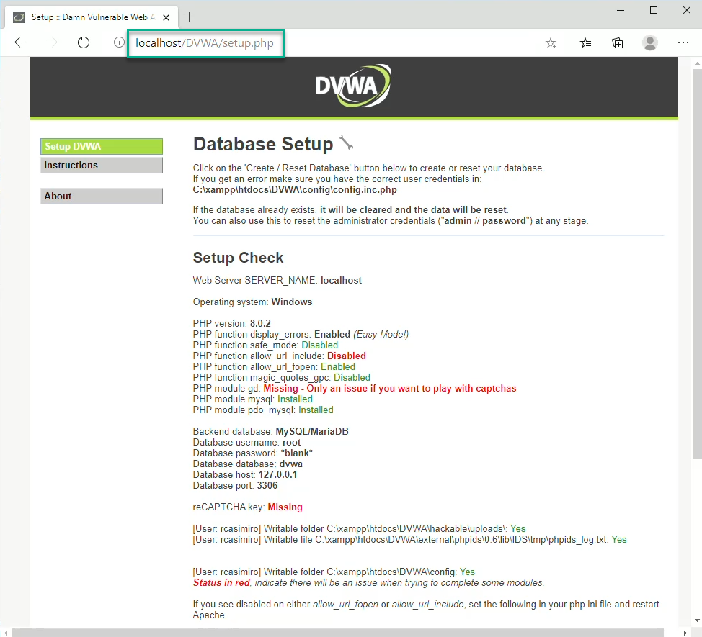Open Instructions in sidebar menu
The image size is (702, 637).
(102, 166)
